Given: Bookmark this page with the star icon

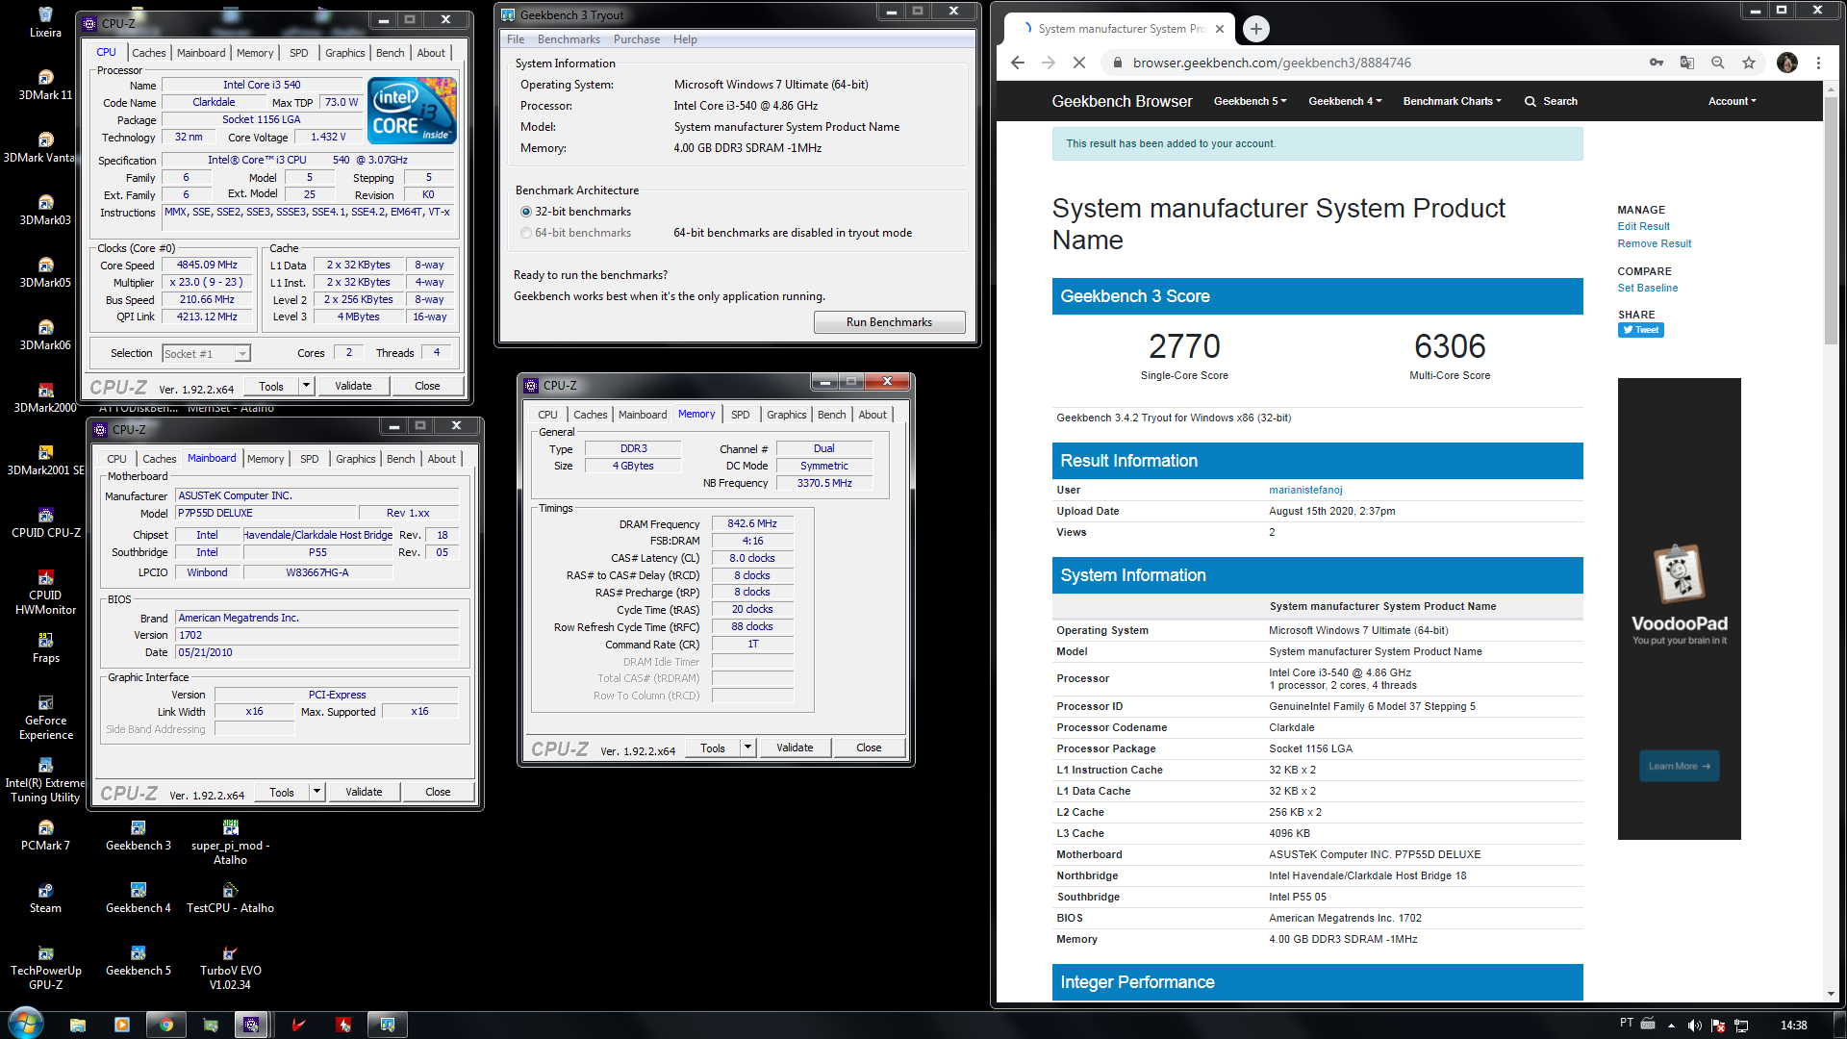Looking at the screenshot, I should 1749,63.
